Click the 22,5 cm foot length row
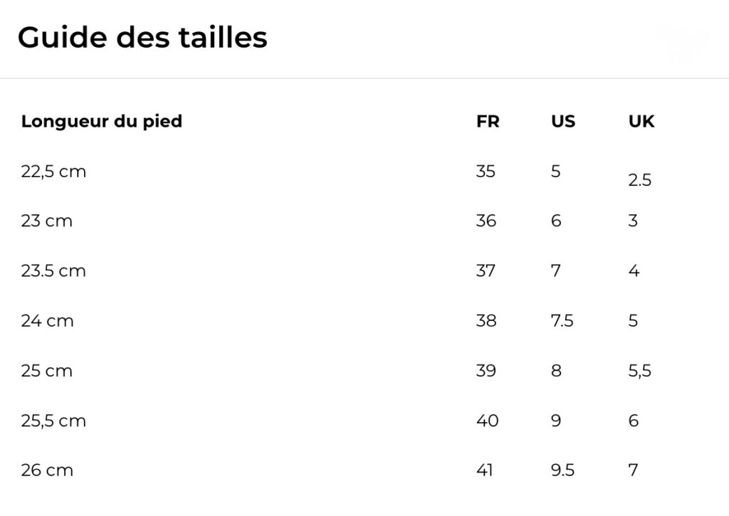 [x=53, y=172]
